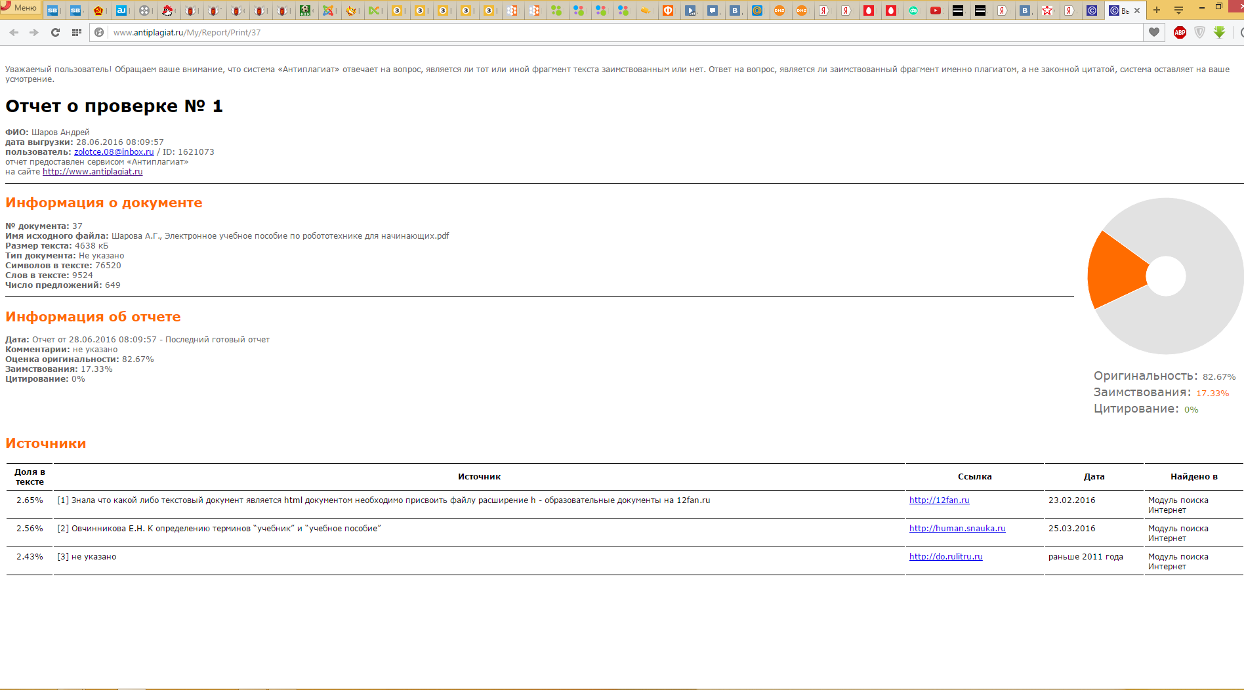Go back to the previous page
The width and height of the screenshot is (1244, 690).
click(14, 32)
